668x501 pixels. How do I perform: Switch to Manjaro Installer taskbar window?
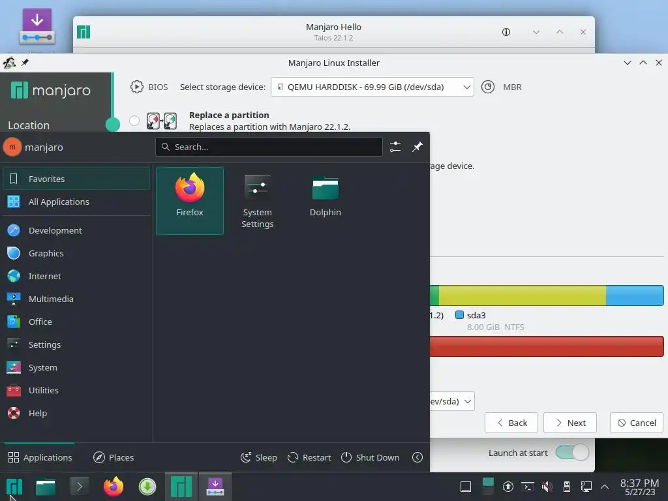[215, 487]
